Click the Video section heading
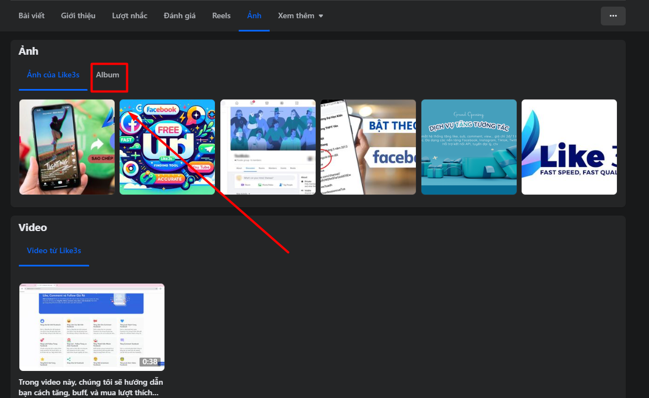Viewport: 649px width, 398px height. point(33,227)
